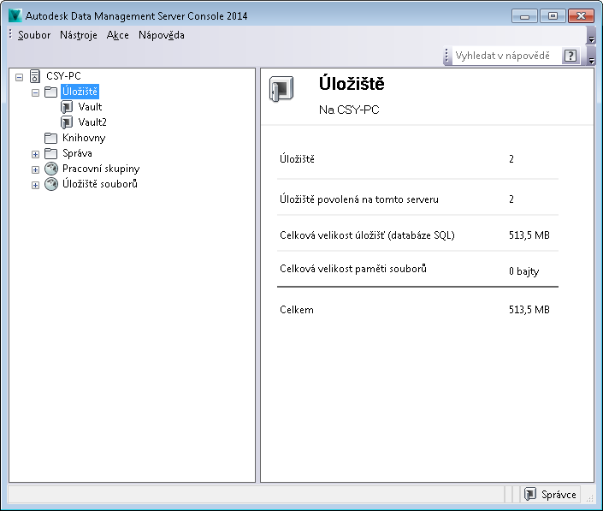The image size is (603, 511).
Task: Collapse the Úložiště tree node
Action: coord(35,92)
